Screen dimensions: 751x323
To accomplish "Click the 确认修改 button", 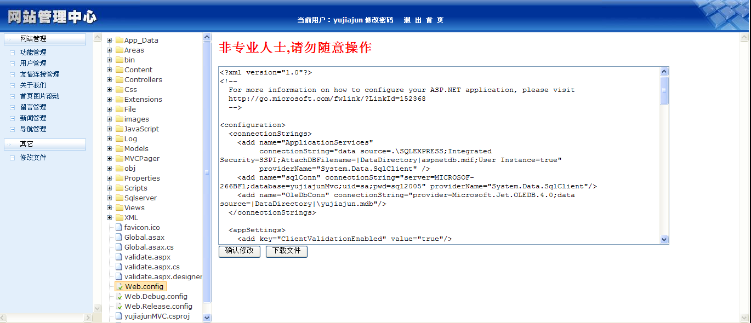I will tap(240, 251).
